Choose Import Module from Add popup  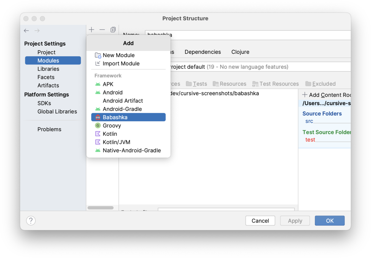pyautogui.click(x=128, y=63)
